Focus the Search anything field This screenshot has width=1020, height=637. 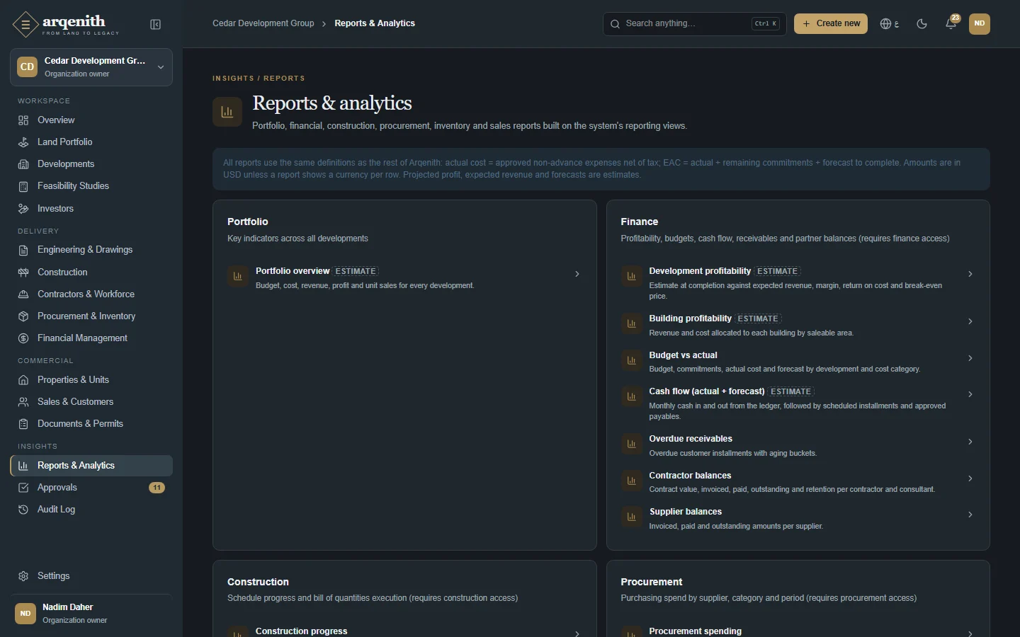tap(695, 23)
